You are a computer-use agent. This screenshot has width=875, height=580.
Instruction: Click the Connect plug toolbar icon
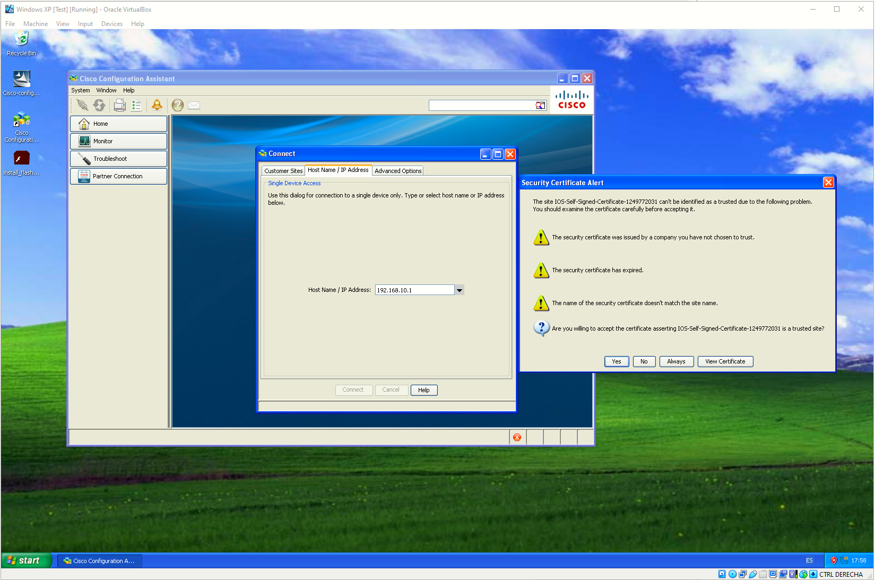tap(83, 105)
